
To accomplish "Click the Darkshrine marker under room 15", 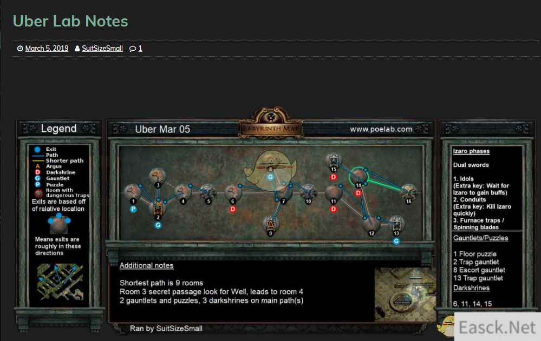I will pos(333,177).
